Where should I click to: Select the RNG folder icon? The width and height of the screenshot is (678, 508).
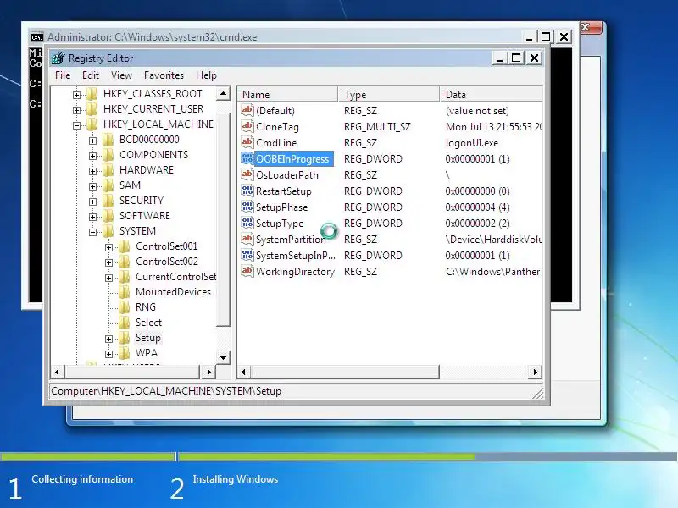click(x=124, y=307)
